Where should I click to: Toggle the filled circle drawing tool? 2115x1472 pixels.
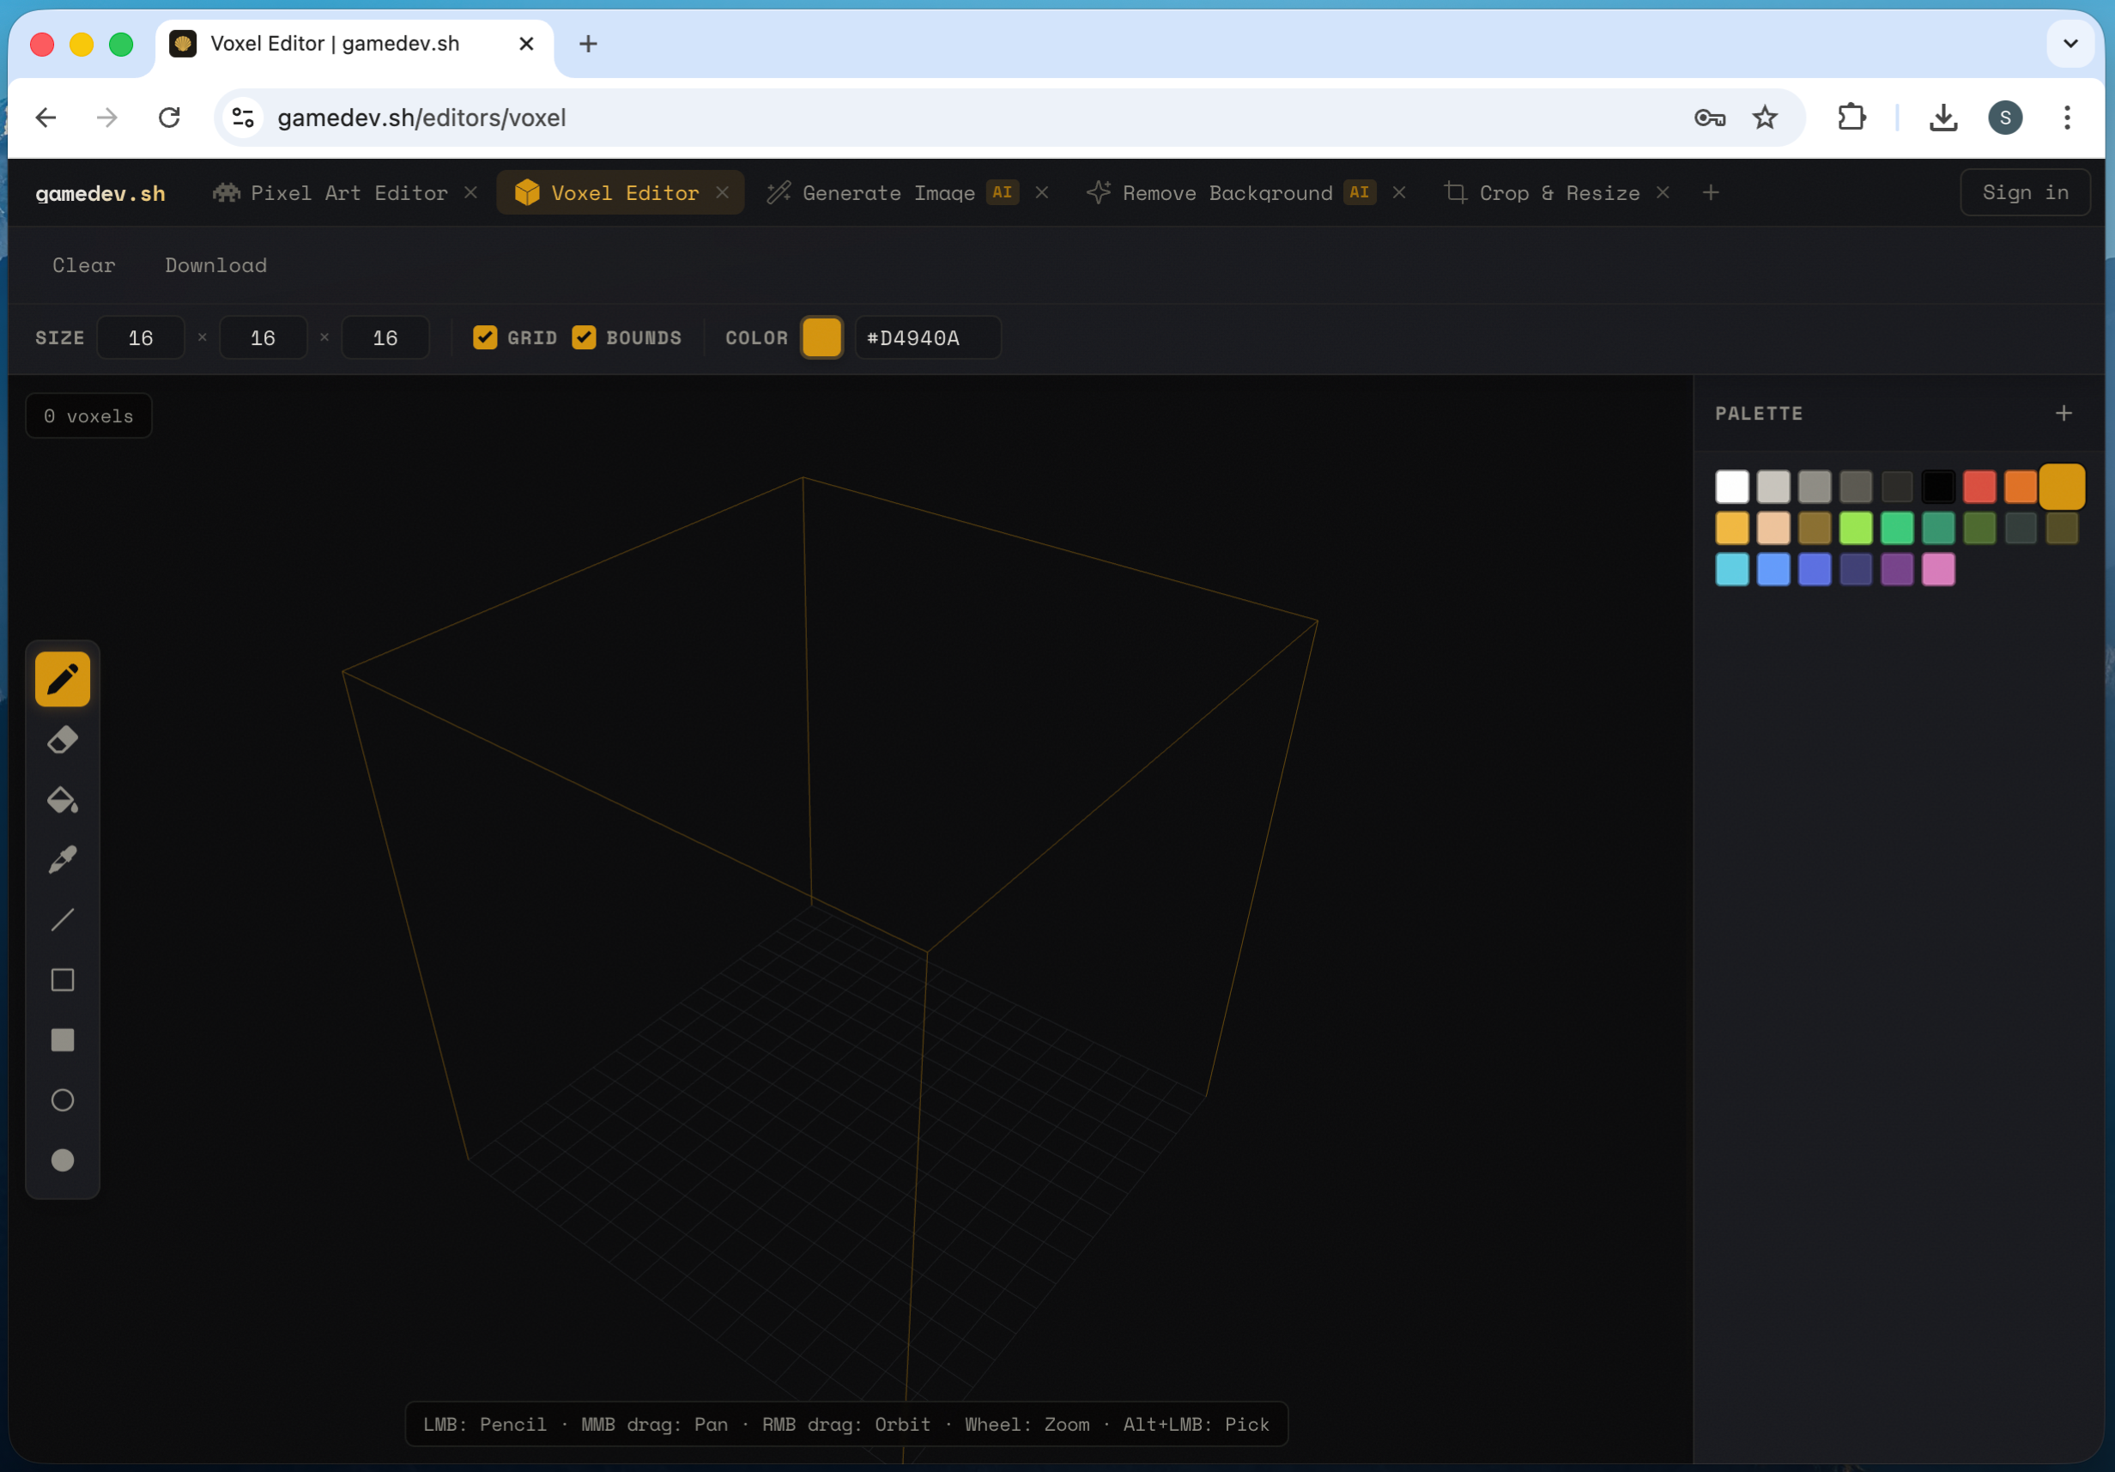pos(62,1160)
